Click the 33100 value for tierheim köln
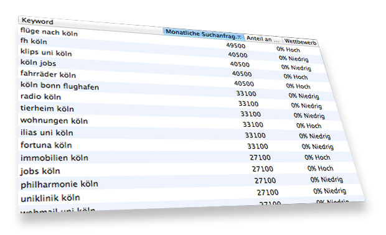This screenshot has width=386, height=235. coord(251,114)
